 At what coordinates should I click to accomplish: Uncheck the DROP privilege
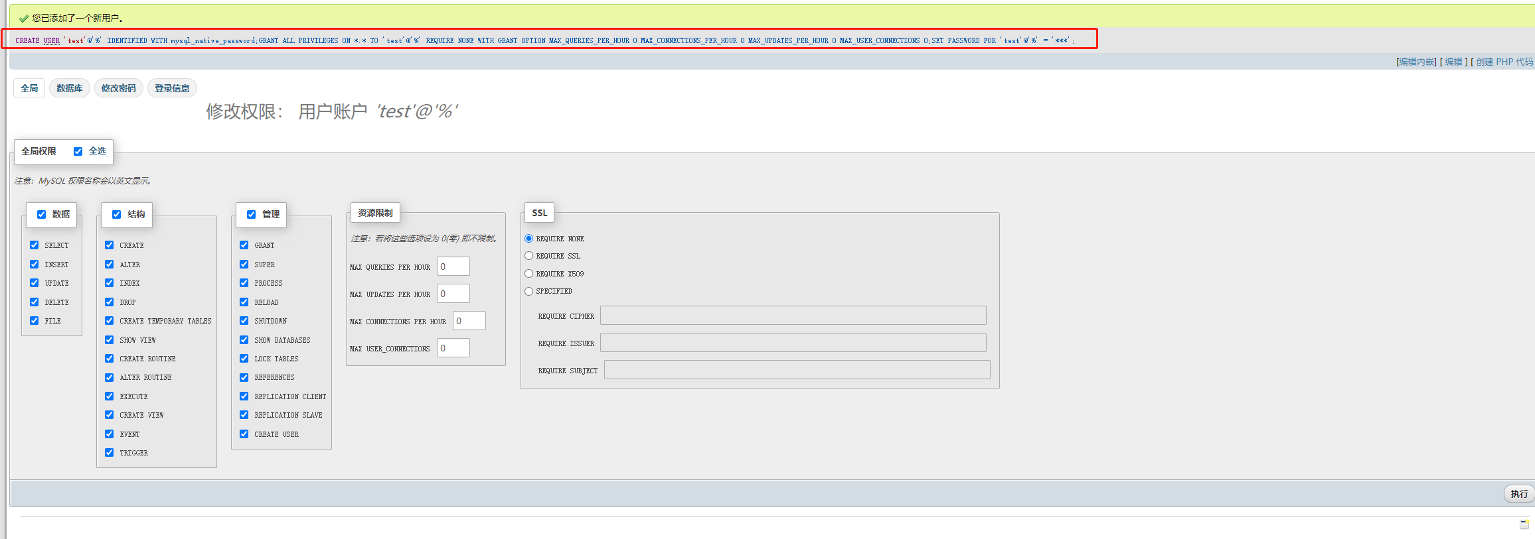point(109,302)
